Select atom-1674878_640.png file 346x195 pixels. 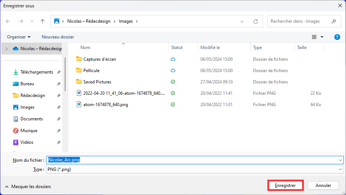(105, 105)
